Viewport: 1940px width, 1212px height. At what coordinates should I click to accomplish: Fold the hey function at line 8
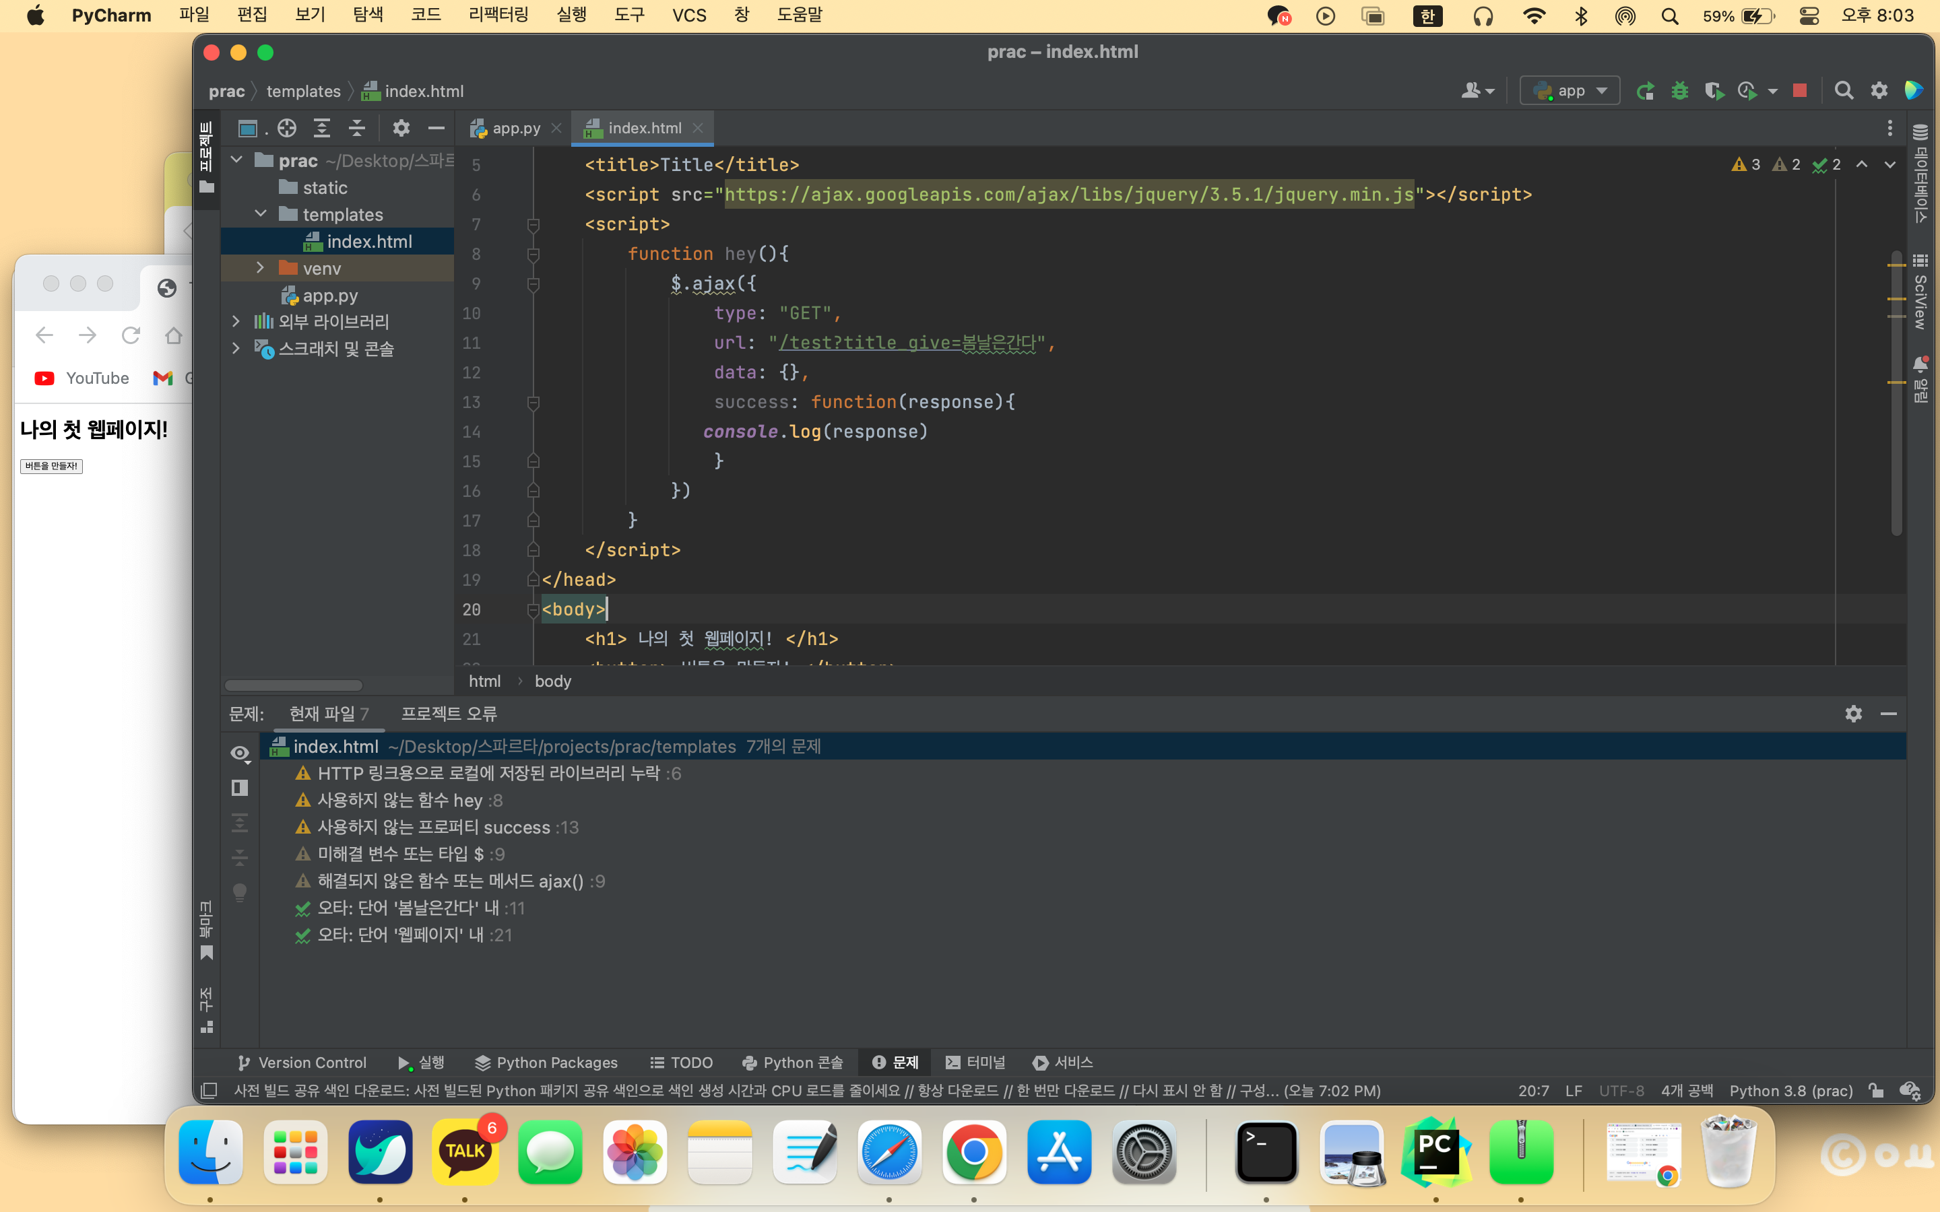click(533, 254)
